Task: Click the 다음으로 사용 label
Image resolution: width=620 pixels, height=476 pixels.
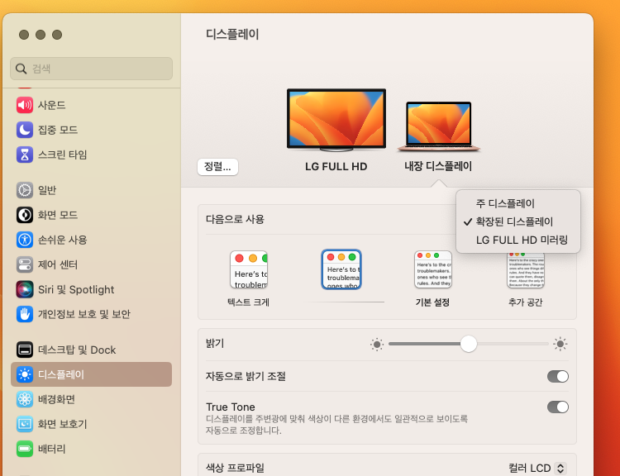Action: [235, 220]
